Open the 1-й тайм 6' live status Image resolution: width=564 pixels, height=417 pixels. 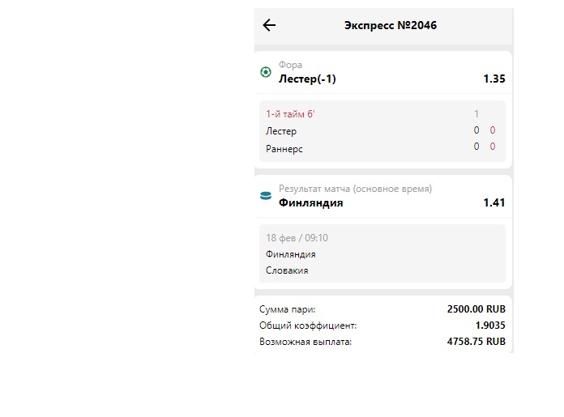290,114
